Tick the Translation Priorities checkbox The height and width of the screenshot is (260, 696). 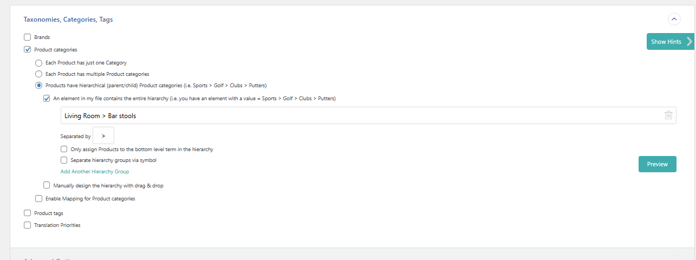coord(28,225)
